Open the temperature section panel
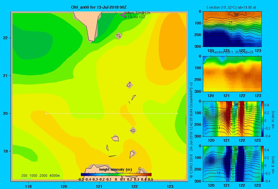 coord(232,29)
